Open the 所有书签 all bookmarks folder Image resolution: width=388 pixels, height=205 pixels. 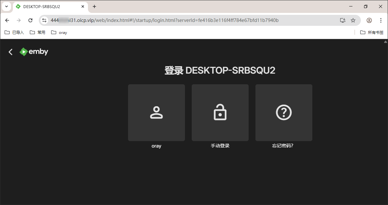point(372,32)
